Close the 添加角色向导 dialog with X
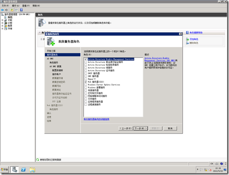229x175 pixels. (180, 34)
